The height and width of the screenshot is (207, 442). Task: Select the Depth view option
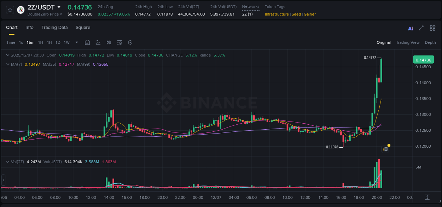430,42
